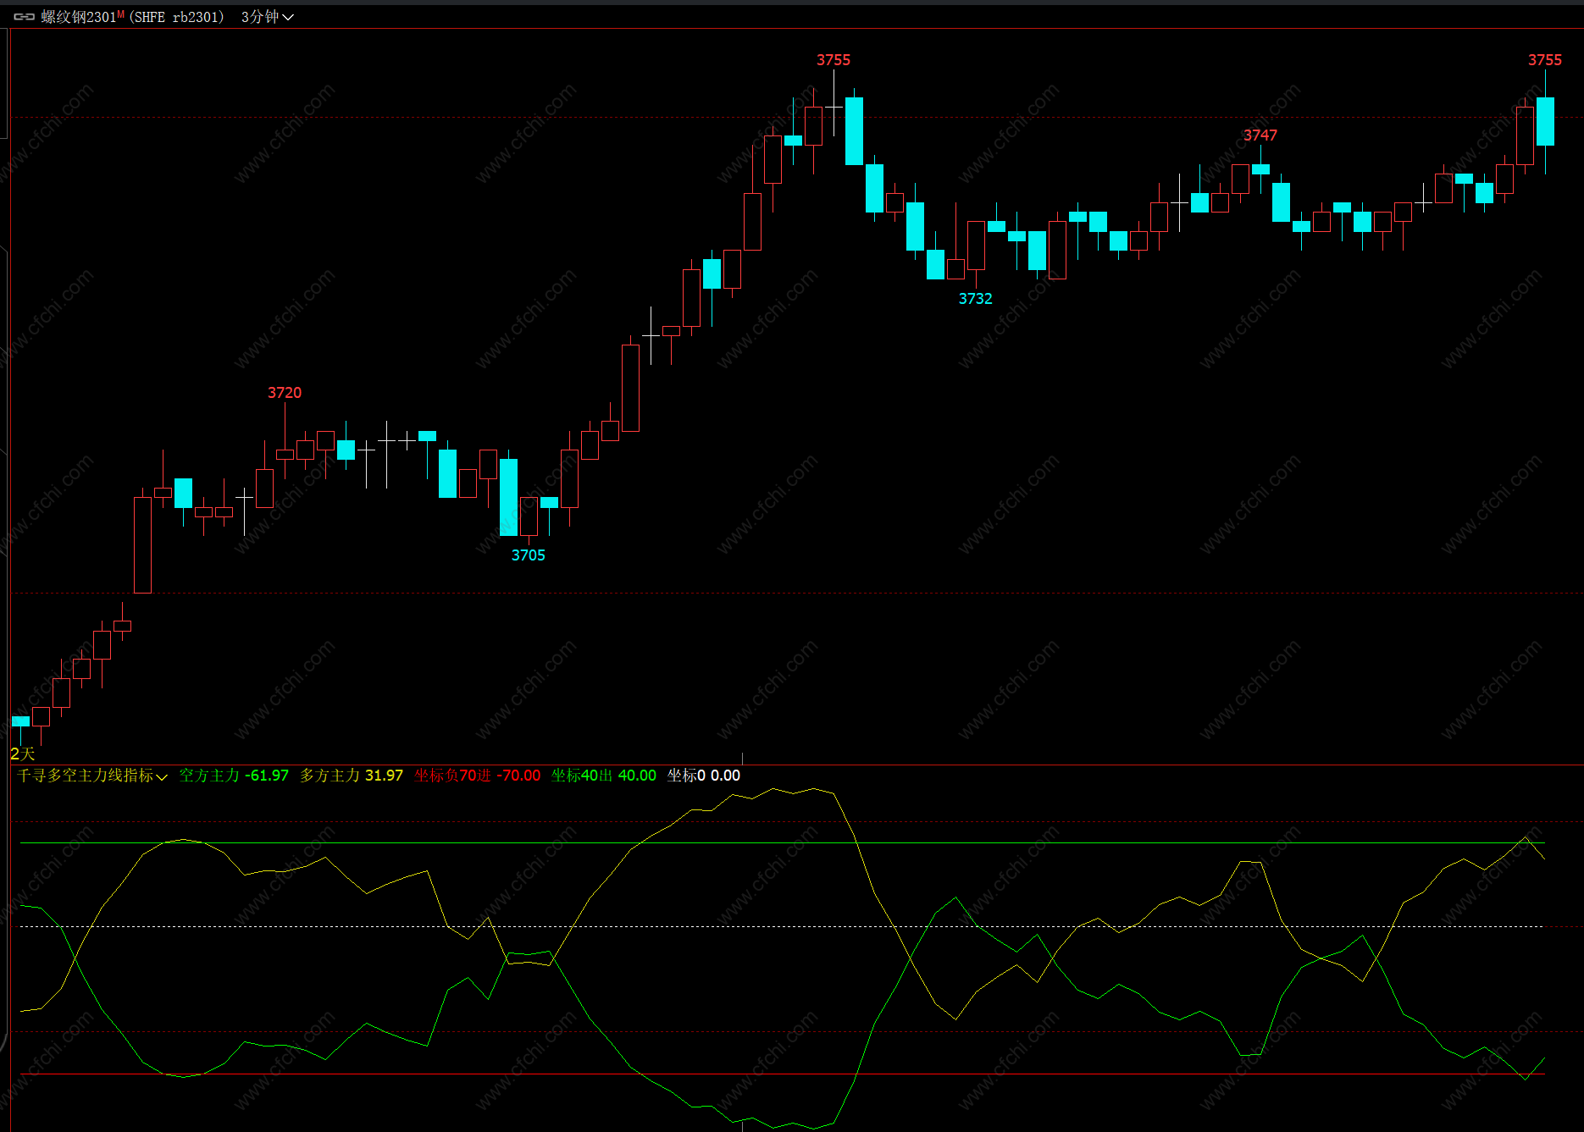Click the chain link icon beside 螺纹钢2301
This screenshot has height=1132, width=1584.
pos(24,17)
